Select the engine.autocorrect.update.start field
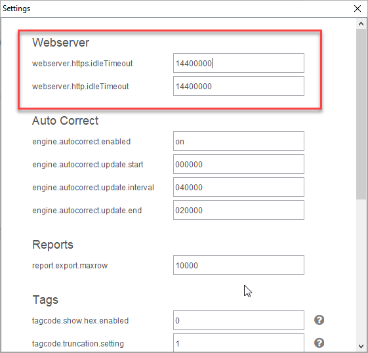Screen dimensions: 368x353 click(x=239, y=164)
